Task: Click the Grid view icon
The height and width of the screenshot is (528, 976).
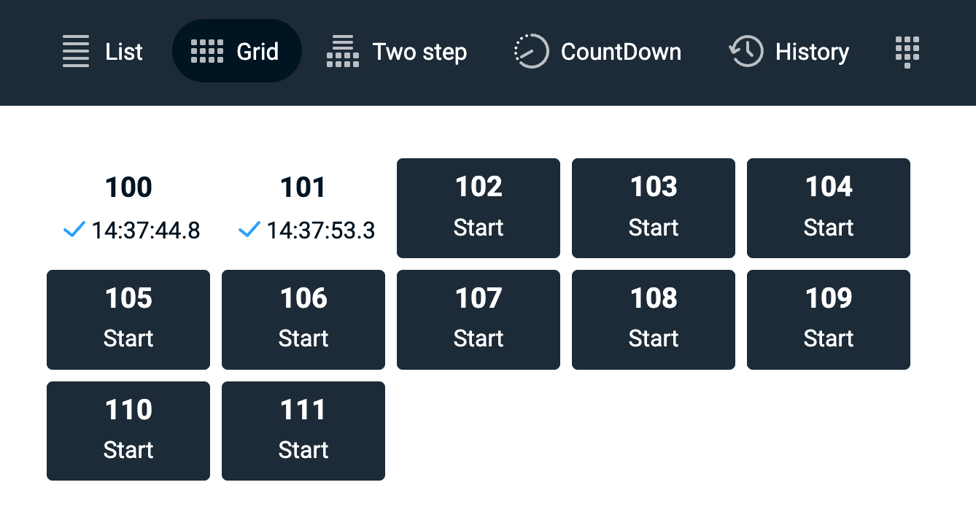Action: click(207, 52)
